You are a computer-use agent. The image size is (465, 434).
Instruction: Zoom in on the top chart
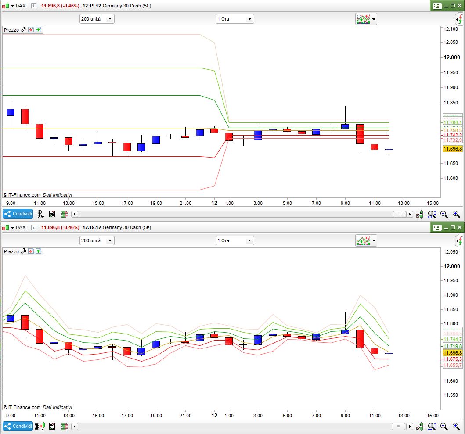(x=456, y=214)
